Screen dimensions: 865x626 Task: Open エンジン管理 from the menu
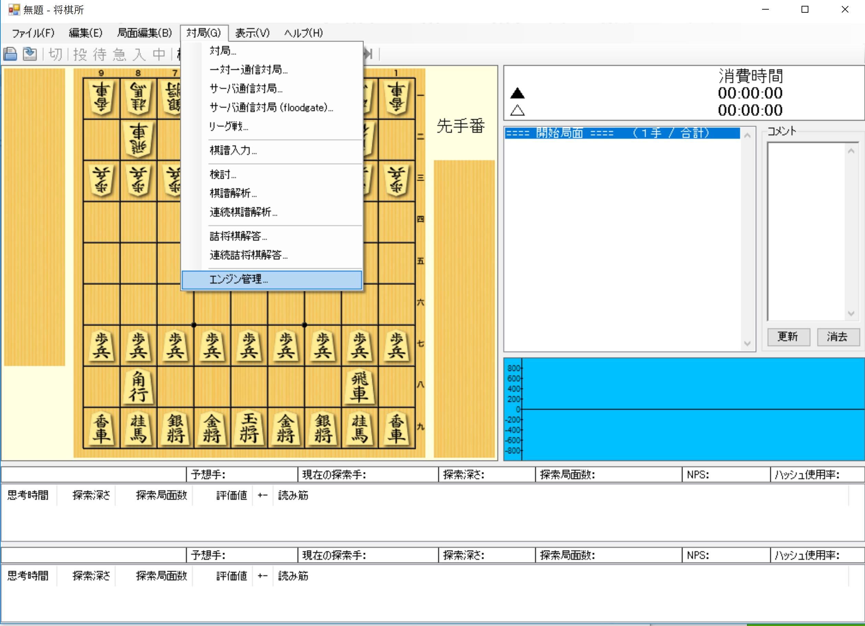pos(238,280)
